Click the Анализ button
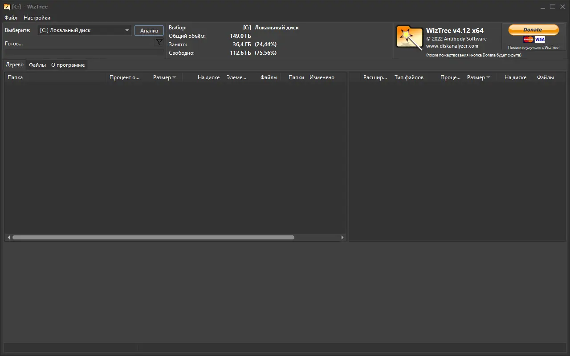 [x=149, y=31]
